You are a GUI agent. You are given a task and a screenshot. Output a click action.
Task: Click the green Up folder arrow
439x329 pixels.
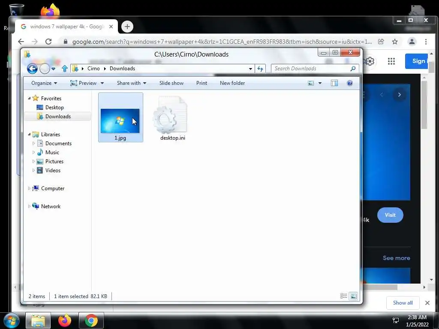coord(65,69)
